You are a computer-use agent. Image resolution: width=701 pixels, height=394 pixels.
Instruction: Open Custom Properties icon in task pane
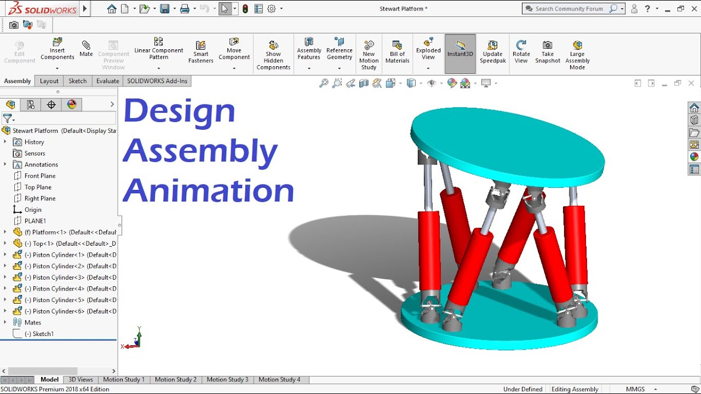[694, 170]
